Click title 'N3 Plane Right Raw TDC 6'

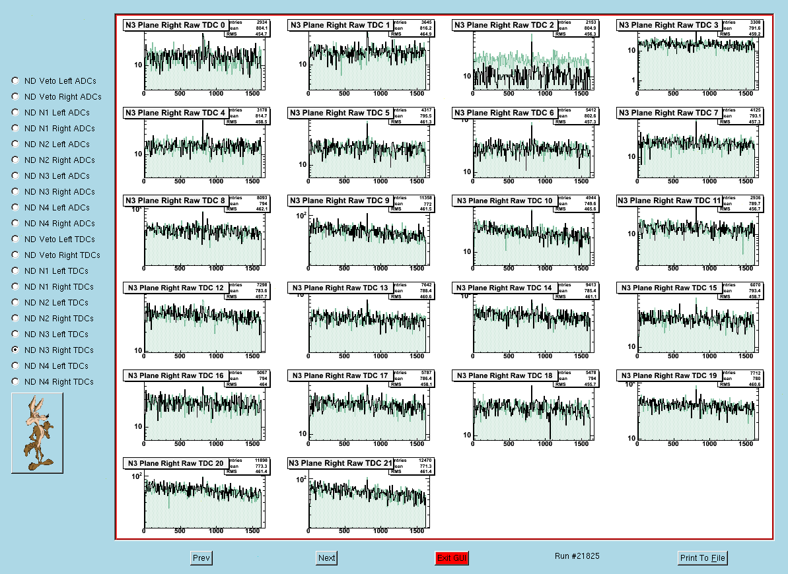[x=505, y=113]
